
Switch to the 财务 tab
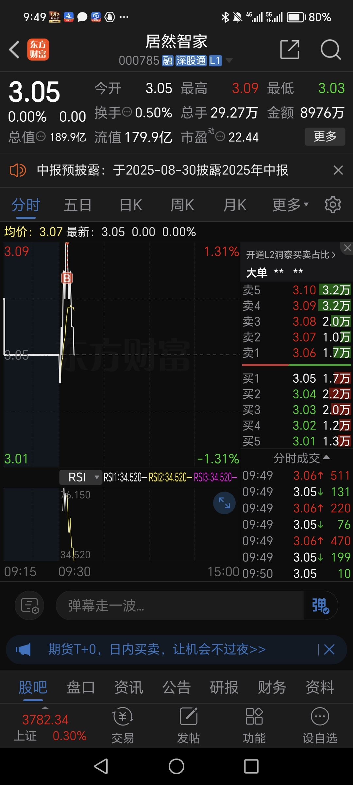tap(272, 687)
